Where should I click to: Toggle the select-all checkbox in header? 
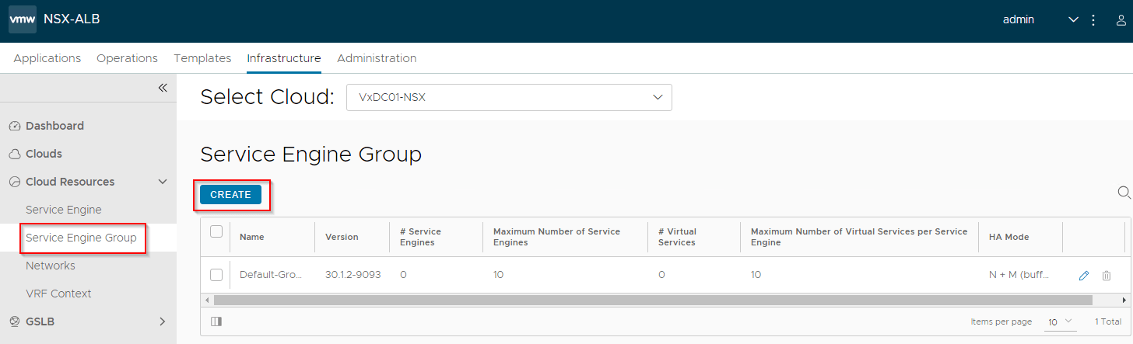[x=216, y=231]
